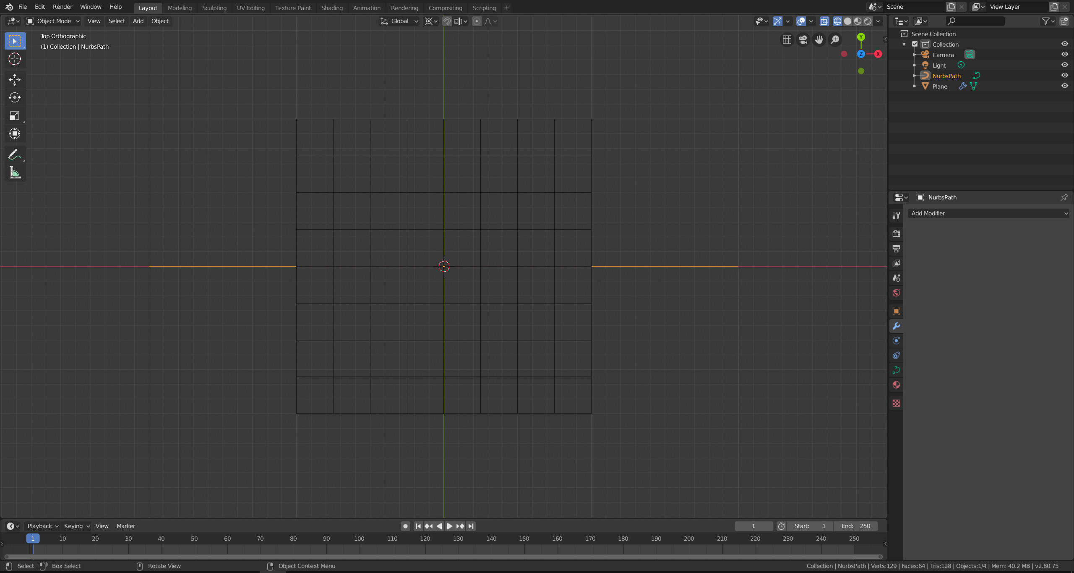Open the Layout workspace tab
1074x573 pixels.
point(147,8)
